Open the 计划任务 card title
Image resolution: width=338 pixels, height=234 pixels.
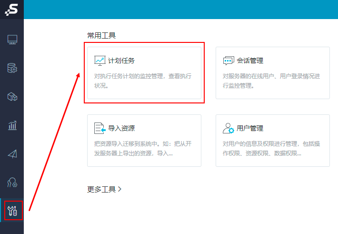121,61
